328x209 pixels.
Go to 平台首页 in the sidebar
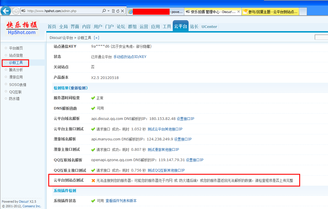[16, 48]
